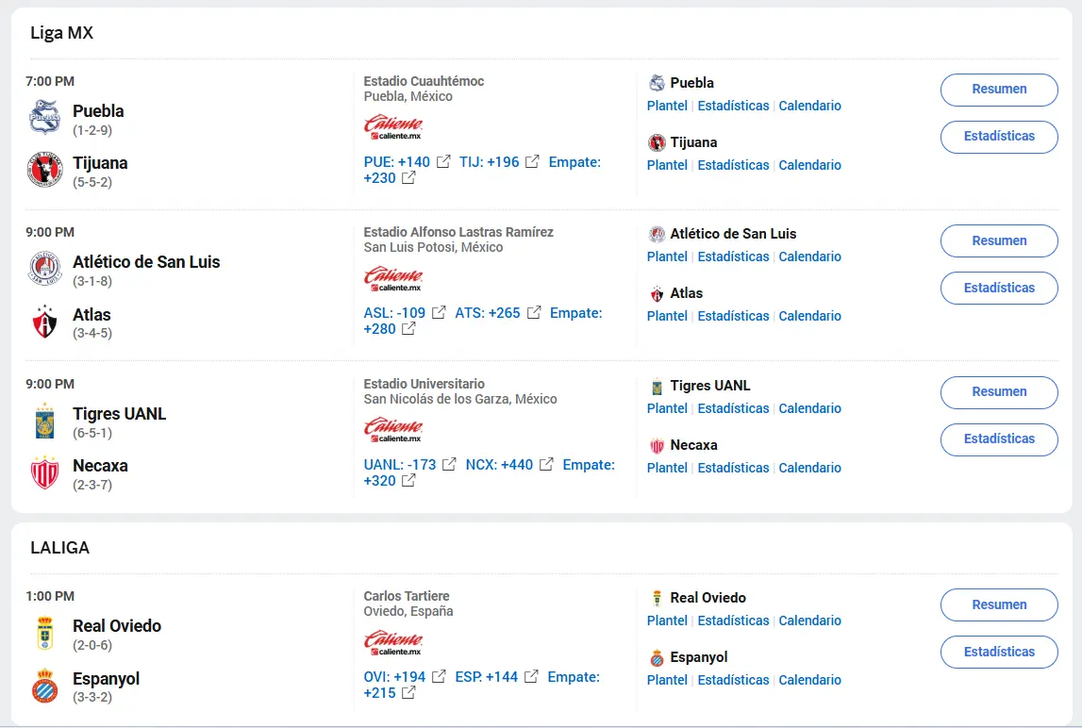
Task: Open Calendario link under Atlas
Action: [809, 316]
